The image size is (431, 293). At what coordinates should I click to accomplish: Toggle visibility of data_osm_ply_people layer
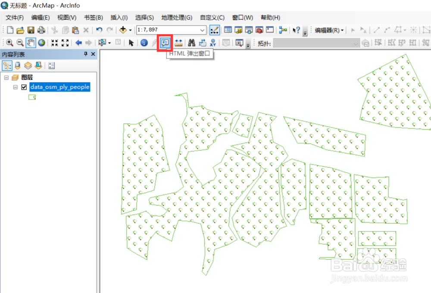(25, 87)
